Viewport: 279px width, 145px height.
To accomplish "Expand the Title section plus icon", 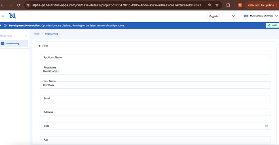I will coord(40,46).
